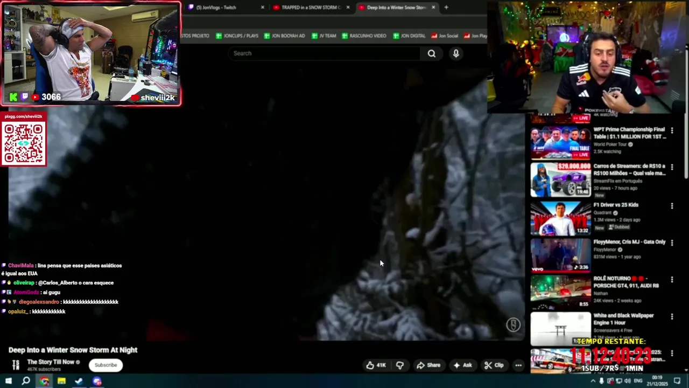
Task: Dislike the video with thumbs-down
Action: pos(400,365)
